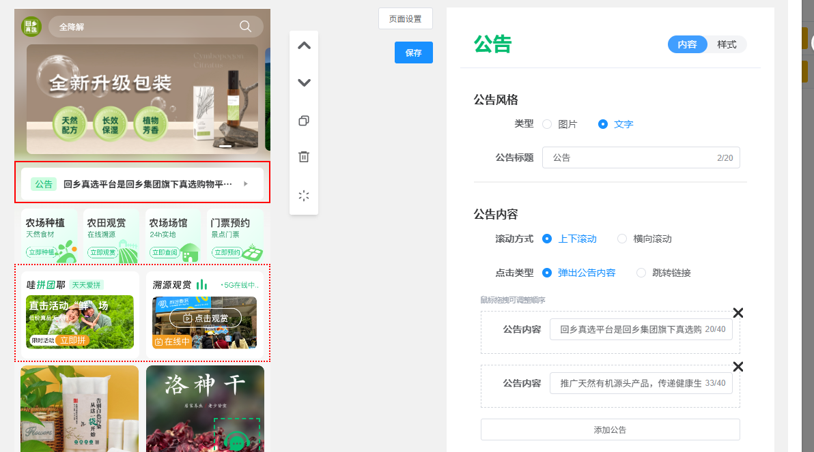Remove the first announcement with X icon
This screenshot has height=452, width=814.
pyautogui.click(x=738, y=313)
